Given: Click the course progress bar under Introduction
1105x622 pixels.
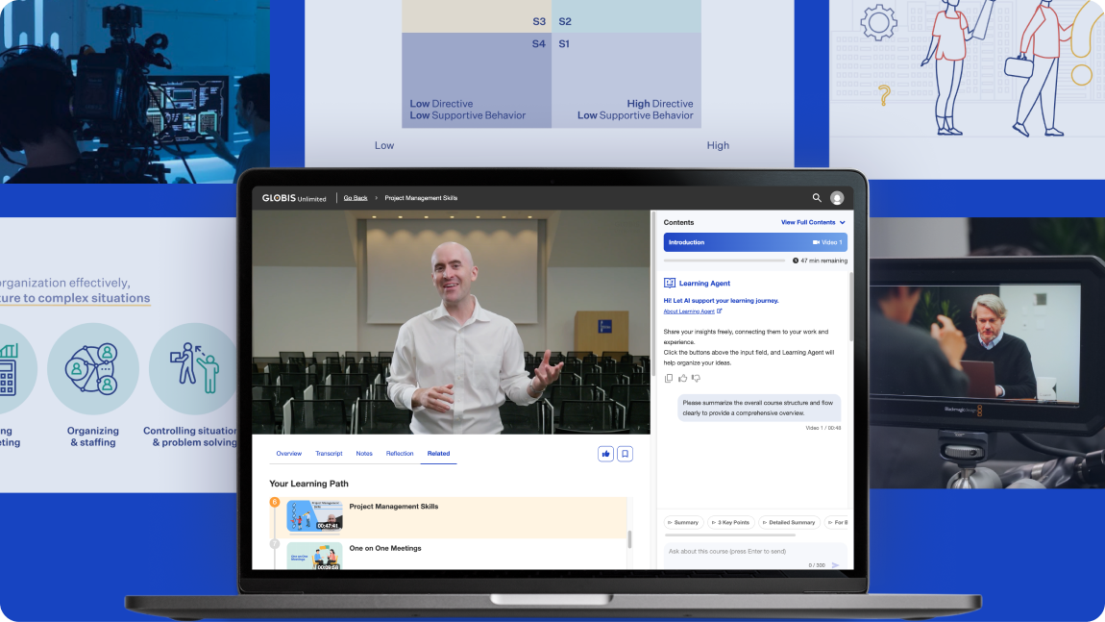Looking at the screenshot, I should pos(724,261).
